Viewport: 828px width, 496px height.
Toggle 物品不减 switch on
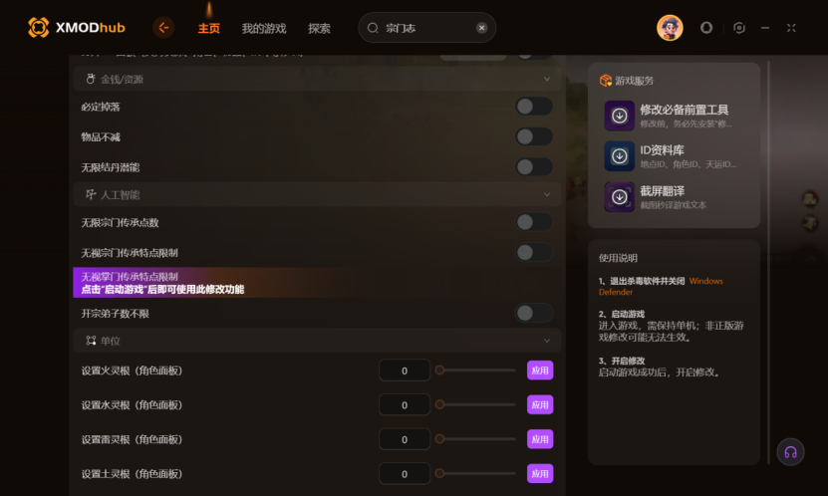(x=534, y=136)
